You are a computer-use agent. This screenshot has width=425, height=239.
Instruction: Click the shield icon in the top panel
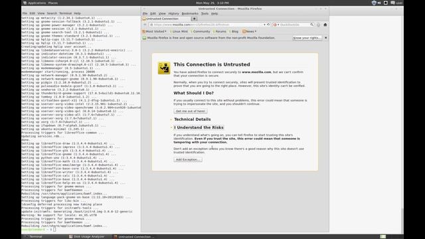[374, 3]
